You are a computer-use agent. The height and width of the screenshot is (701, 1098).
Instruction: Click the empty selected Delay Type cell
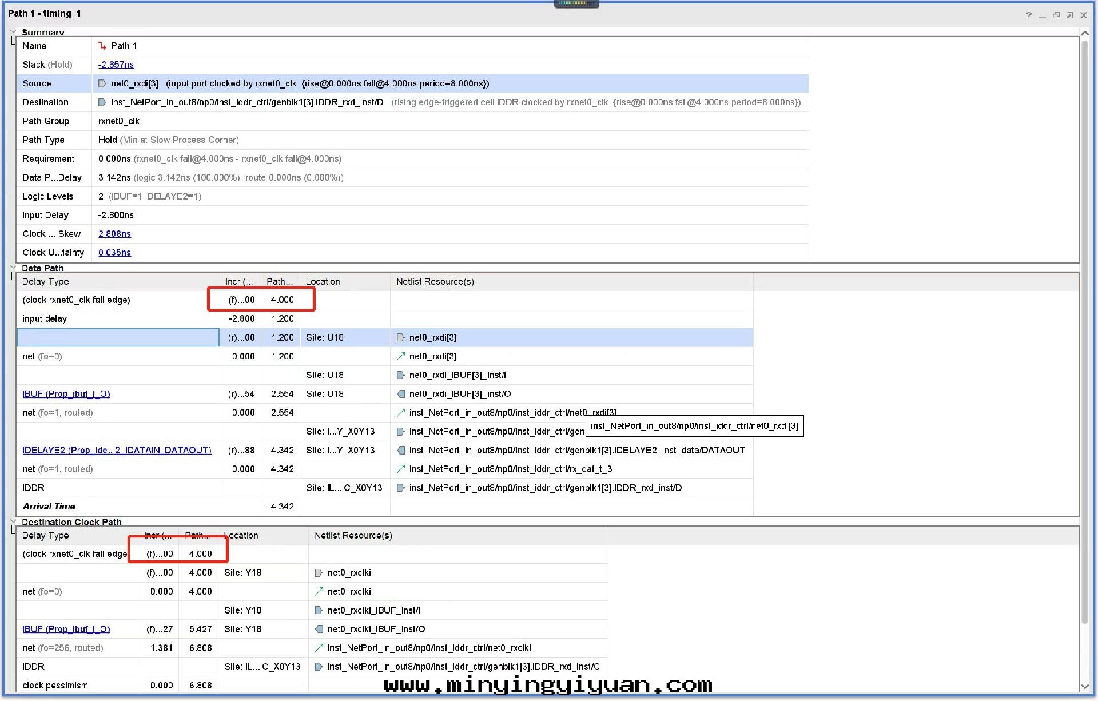tap(118, 337)
